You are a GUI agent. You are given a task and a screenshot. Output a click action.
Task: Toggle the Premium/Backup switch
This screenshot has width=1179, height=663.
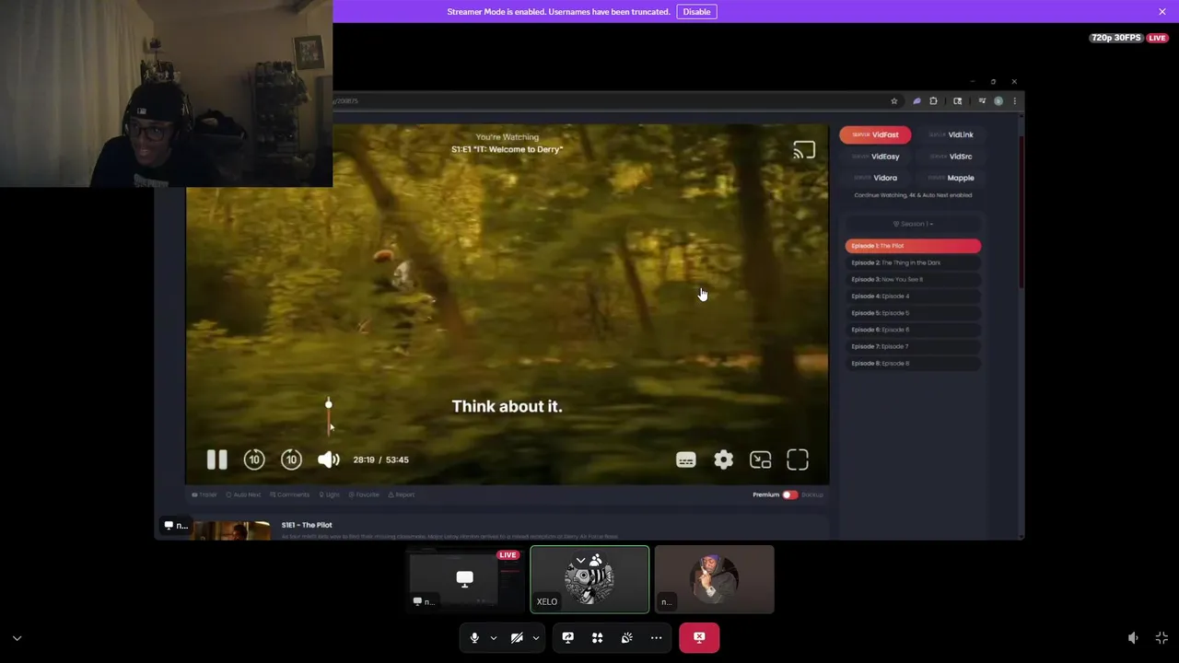(789, 494)
